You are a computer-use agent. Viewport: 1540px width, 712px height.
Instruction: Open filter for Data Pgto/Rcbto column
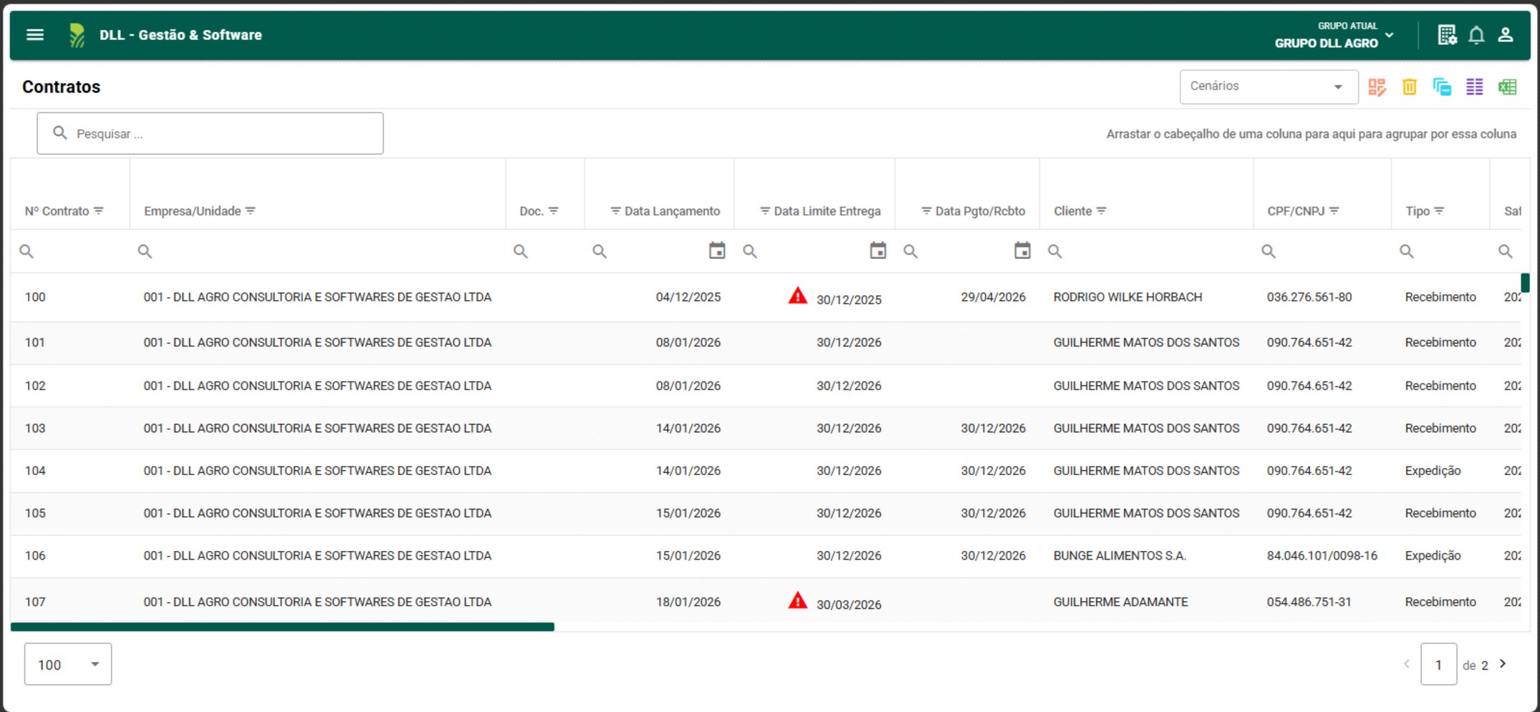926,211
